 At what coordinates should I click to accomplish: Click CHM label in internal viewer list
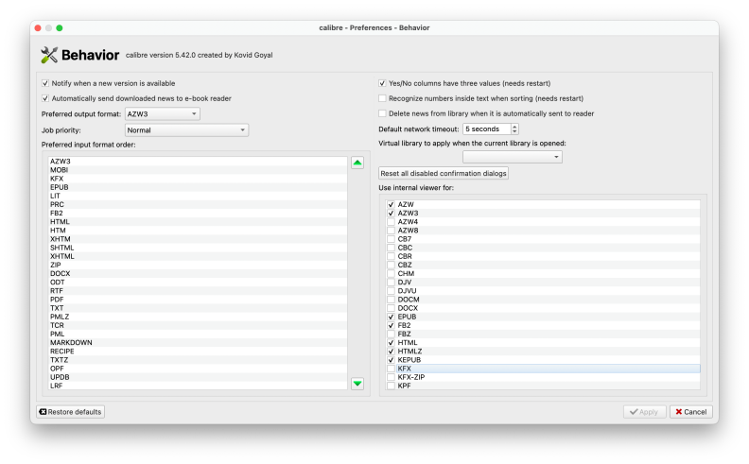pyautogui.click(x=406, y=273)
